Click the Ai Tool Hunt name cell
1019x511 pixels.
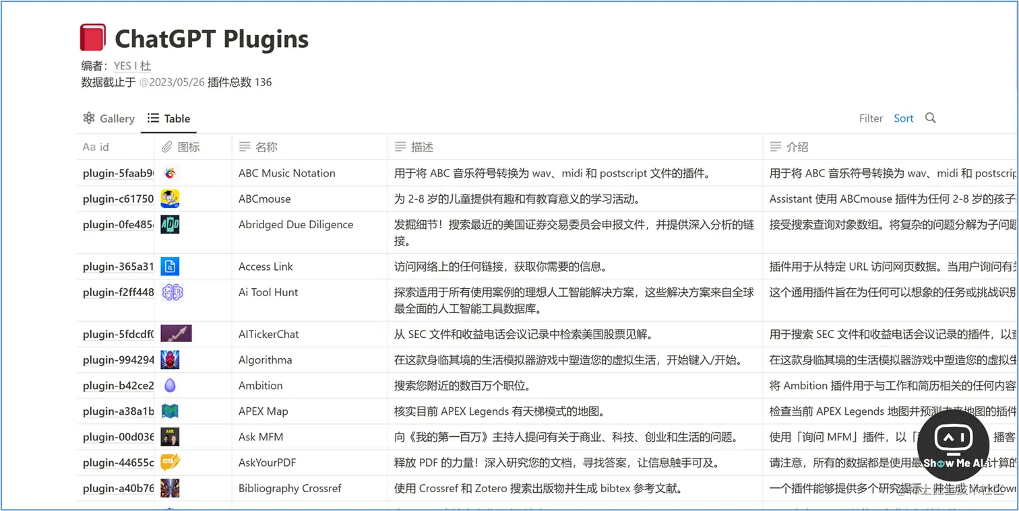pyautogui.click(x=309, y=300)
